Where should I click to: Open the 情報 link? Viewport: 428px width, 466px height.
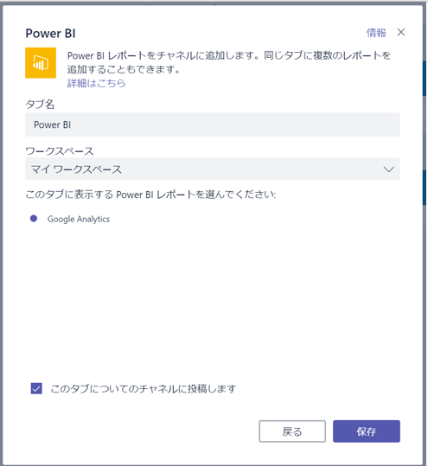(376, 33)
